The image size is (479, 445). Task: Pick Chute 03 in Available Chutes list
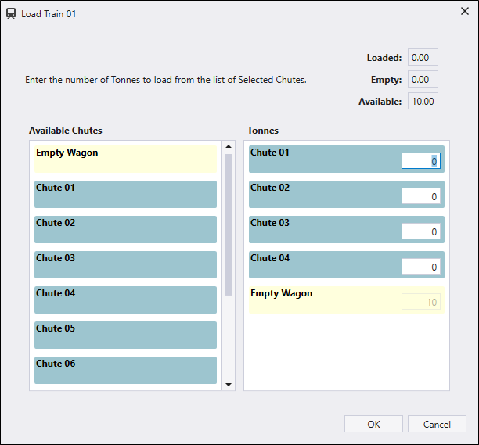point(125,264)
